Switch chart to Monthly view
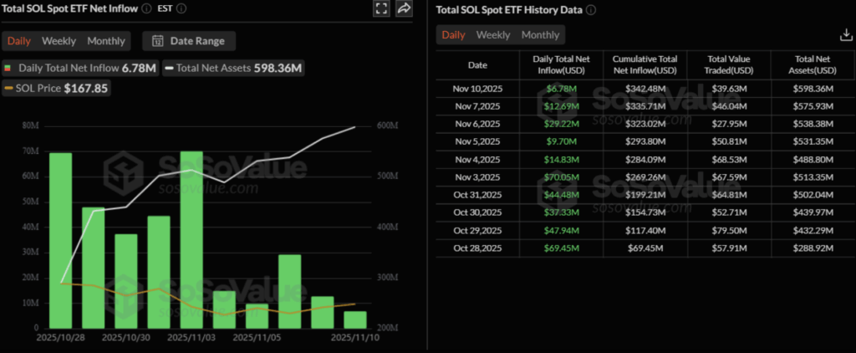The width and height of the screenshot is (856, 353). coord(106,41)
